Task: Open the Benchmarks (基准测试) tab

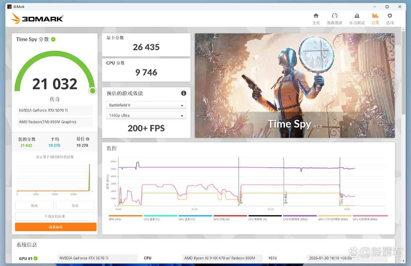Action: tap(335, 19)
